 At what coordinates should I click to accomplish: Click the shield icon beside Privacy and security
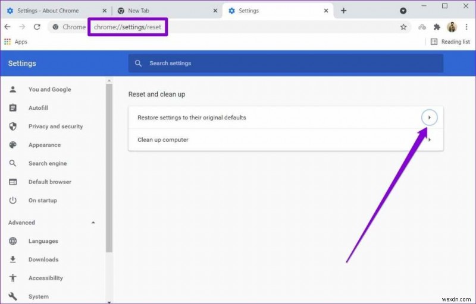[12, 126]
